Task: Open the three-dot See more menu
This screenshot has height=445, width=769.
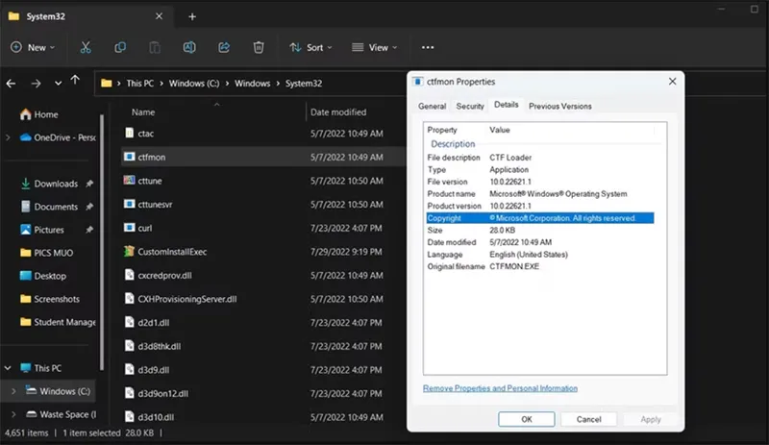Action: pyautogui.click(x=428, y=47)
